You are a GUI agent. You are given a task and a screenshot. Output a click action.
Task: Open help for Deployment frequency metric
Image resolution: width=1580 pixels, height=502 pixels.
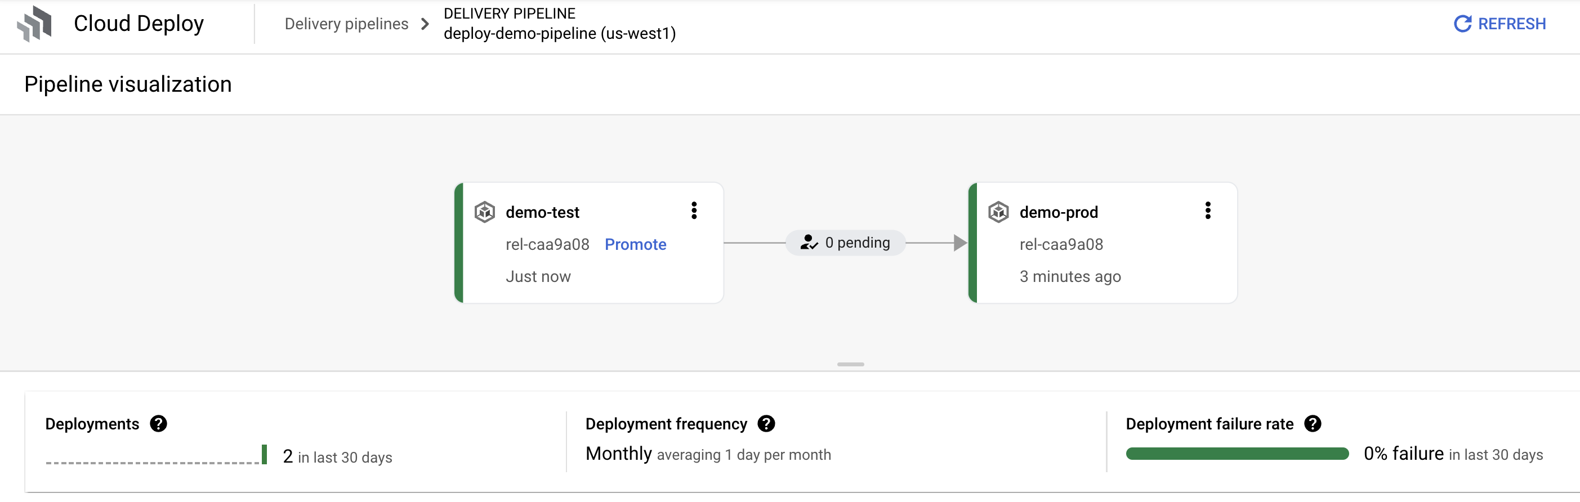pyautogui.click(x=766, y=424)
